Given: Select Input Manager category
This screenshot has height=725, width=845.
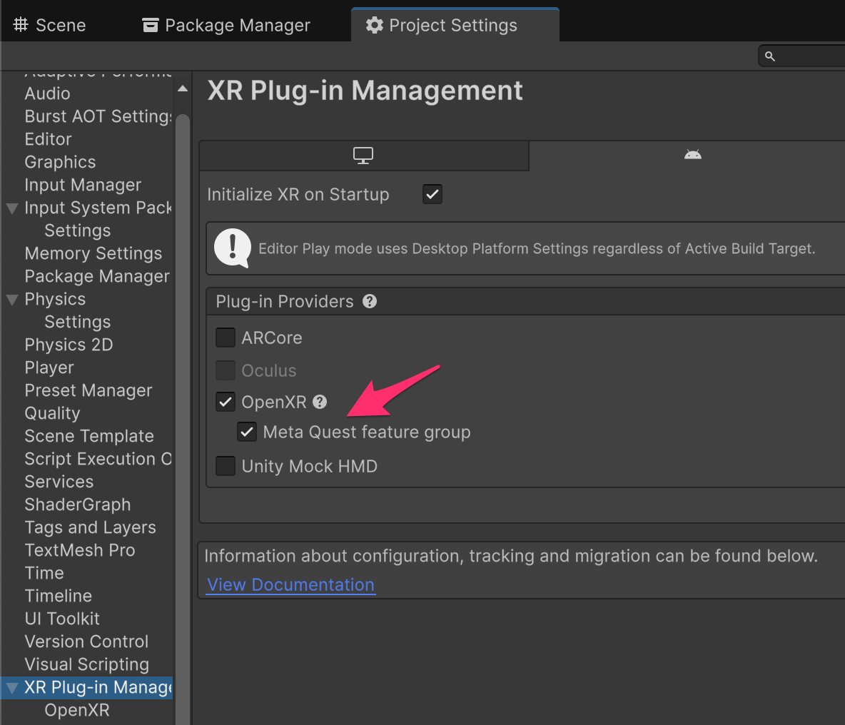Looking at the screenshot, I should tap(83, 185).
